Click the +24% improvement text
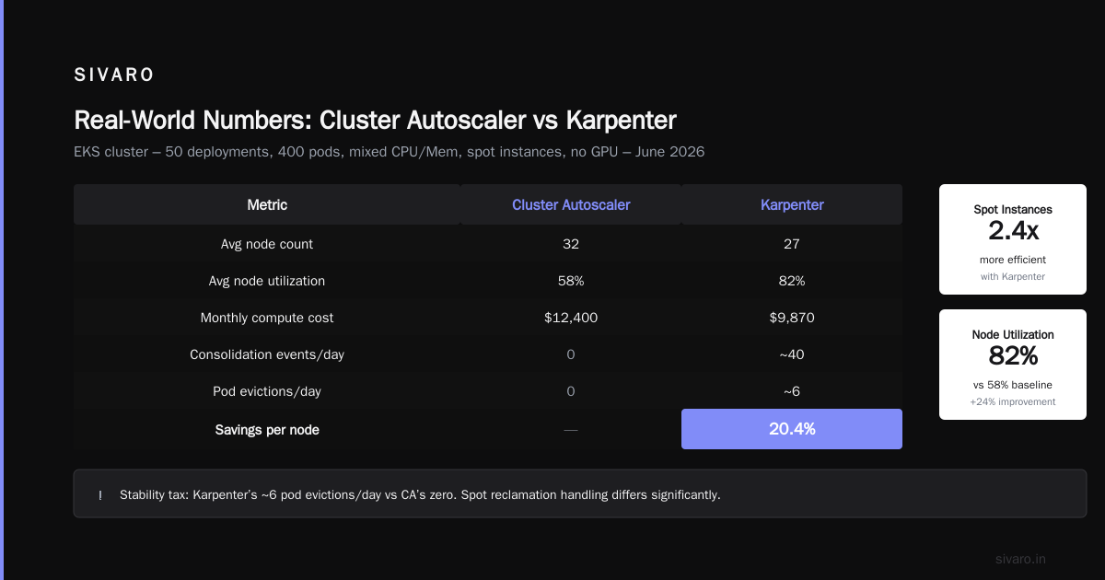1105x580 pixels. pyautogui.click(x=1013, y=401)
